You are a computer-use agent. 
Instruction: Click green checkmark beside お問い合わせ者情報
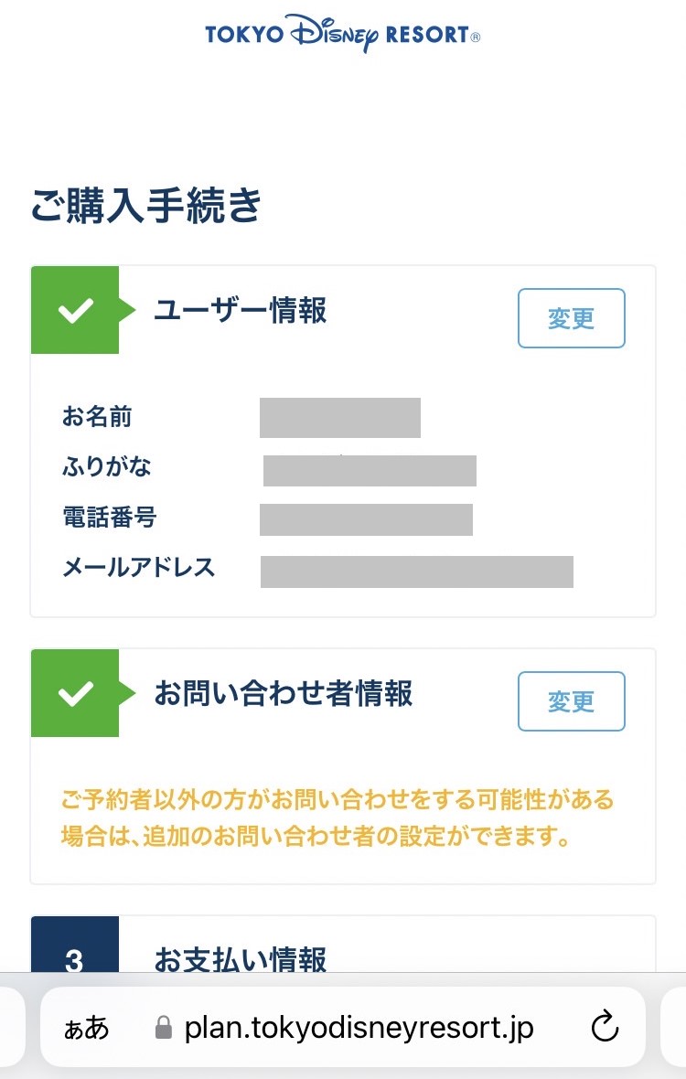(75, 694)
